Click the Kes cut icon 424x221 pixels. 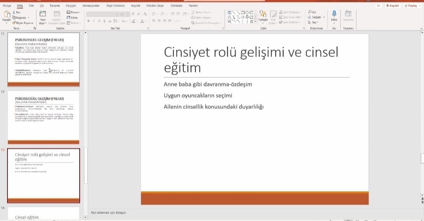pyautogui.click(x=14, y=13)
